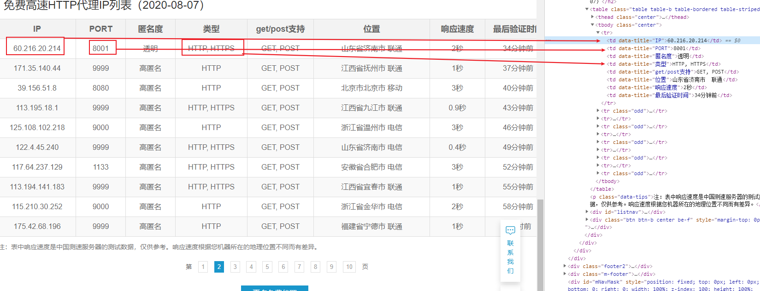This screenshot has height=291, width=760.
Task: Select the IP cell 171.35.140.44
Action: (x=37, y=68)
